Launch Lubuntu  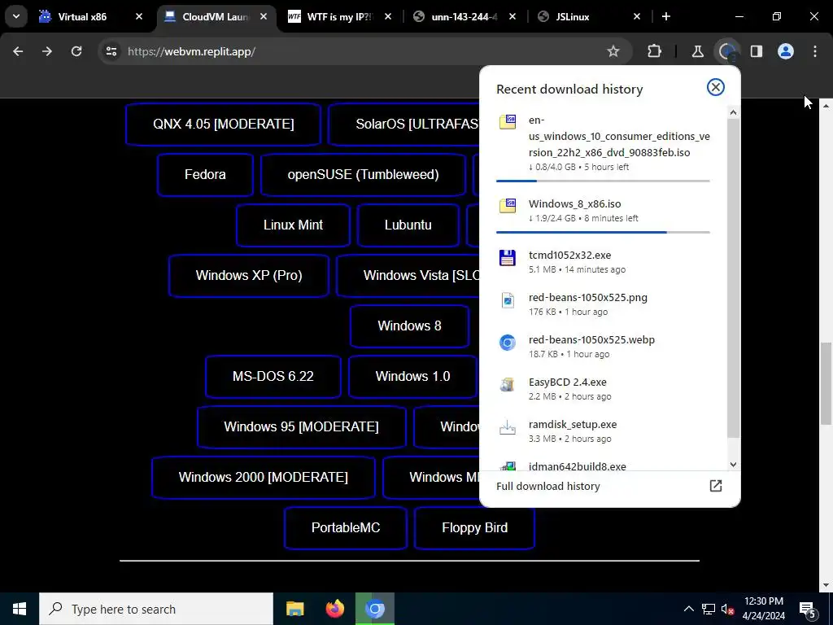click(408, 225)
